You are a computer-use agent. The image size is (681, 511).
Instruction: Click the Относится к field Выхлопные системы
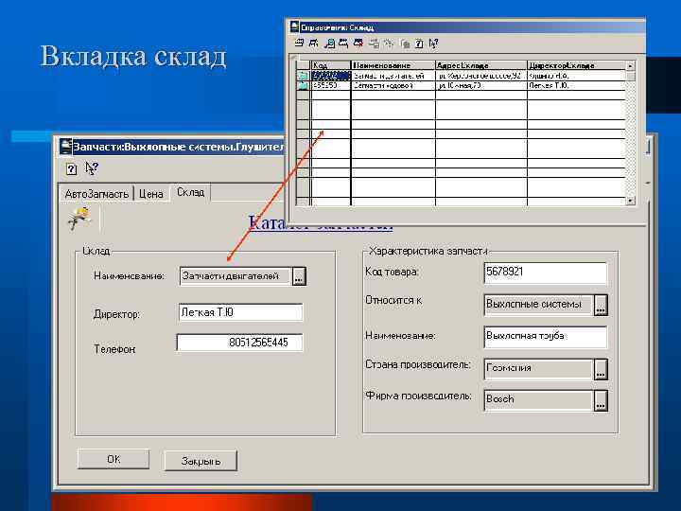pos(538,305)
